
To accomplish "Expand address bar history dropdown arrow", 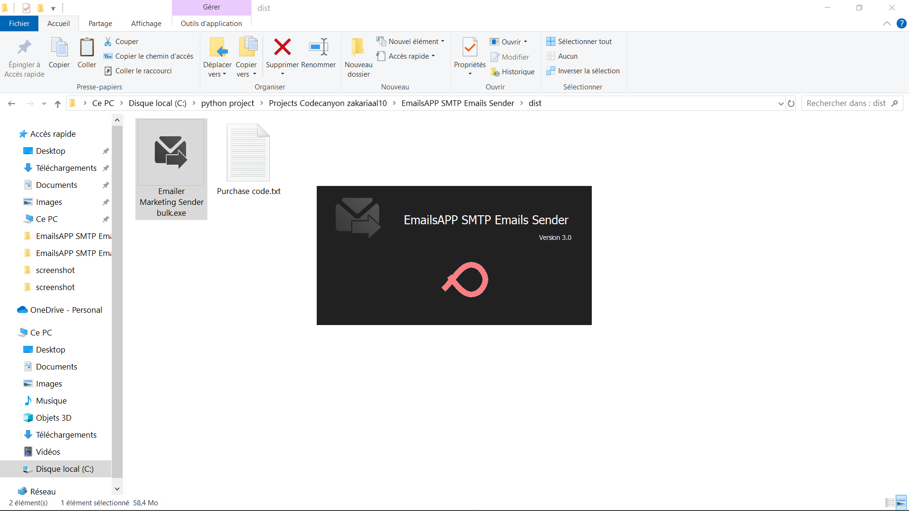I will pos(781,104).
